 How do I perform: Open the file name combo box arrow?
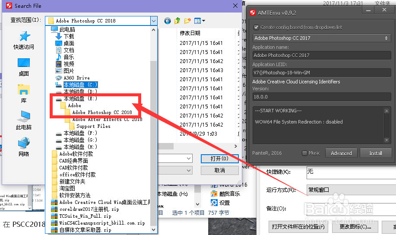[x=189, y=159]
